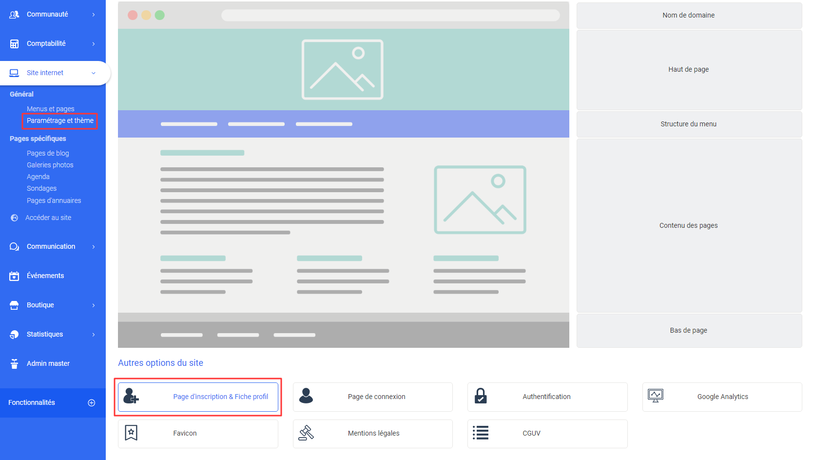Click the padlock icon for Authentification
The height and width of the screenshot is (460, 814).
481,396
